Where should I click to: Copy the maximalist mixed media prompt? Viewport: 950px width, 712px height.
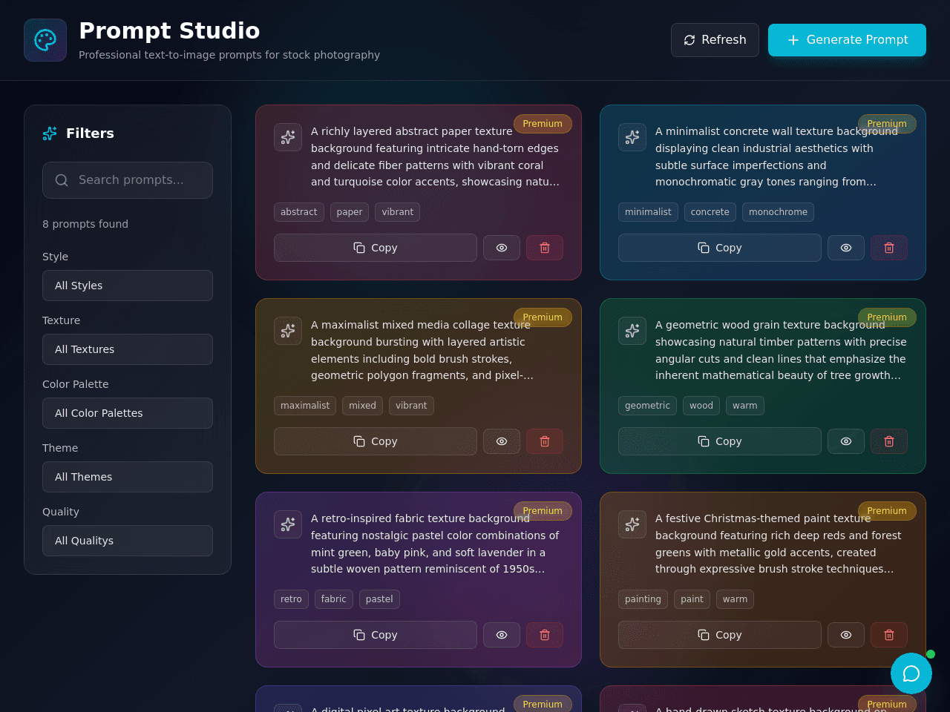coord(376,441)
